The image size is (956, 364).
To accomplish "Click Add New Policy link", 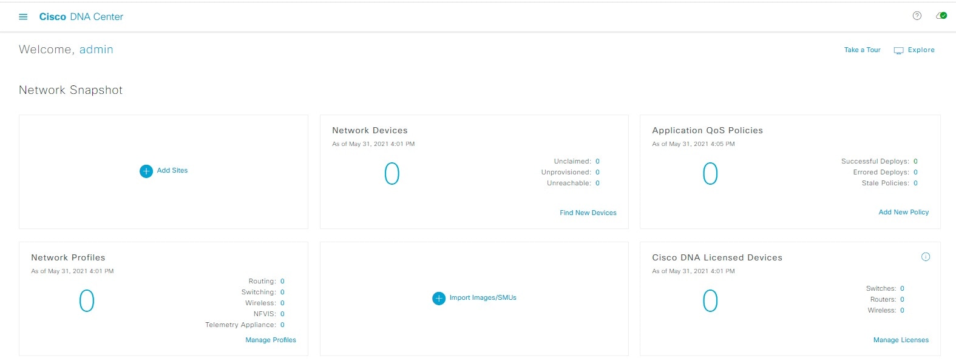I will [903, 213].
